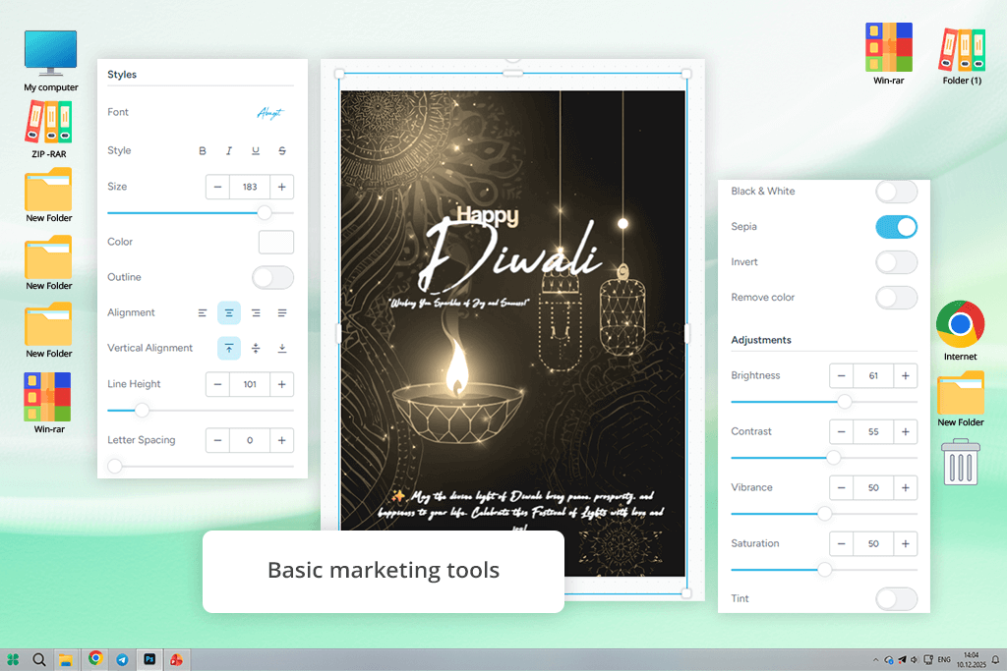
Task: Click the Brightness slider handle
Action: [x=845, y=402]
